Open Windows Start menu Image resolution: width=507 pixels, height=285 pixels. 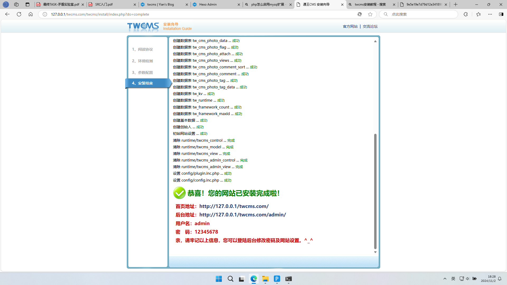coord(219,279)
